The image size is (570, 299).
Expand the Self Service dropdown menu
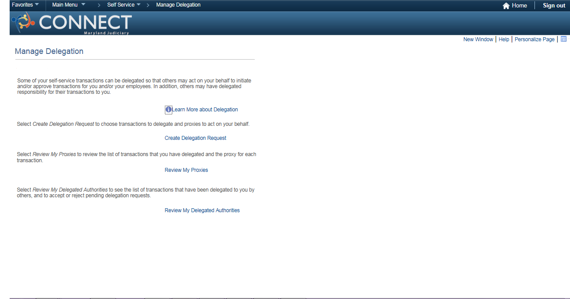[124, 5]
